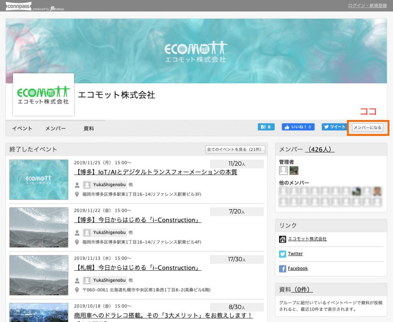Open the IoT/AIとデジタルトランスフォーメーションの本質 event
This screenshot has width=393, height=322.
pyautogui.click(x=156, y=172)
